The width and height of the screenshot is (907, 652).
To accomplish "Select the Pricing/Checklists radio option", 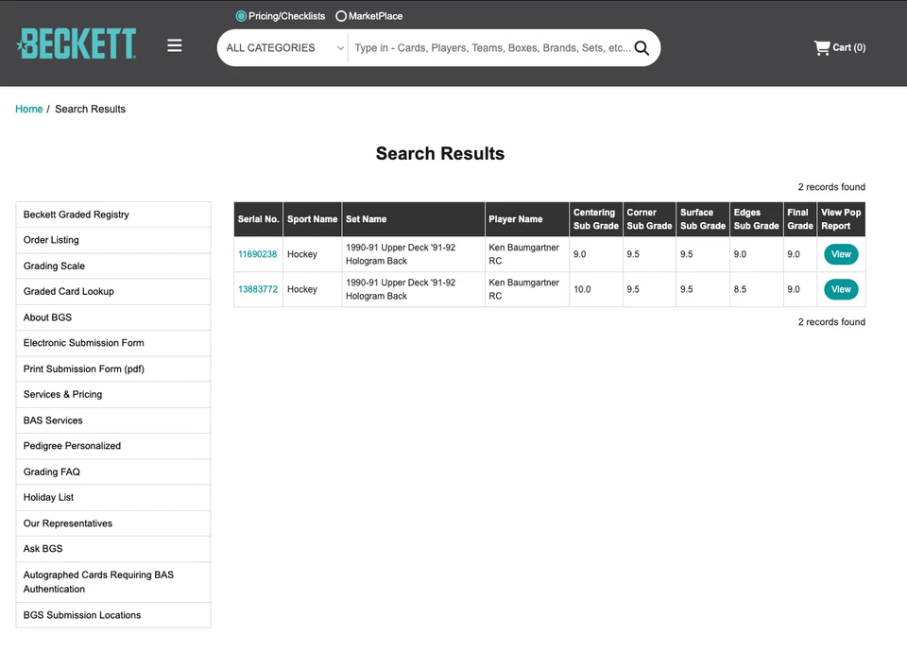I will tap(241, 16).
